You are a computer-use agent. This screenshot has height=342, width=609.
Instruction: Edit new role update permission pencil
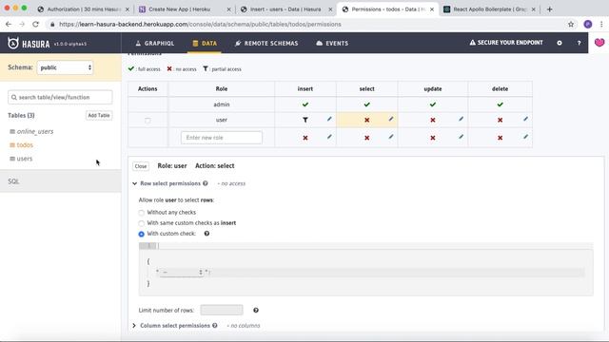[461, 137]
